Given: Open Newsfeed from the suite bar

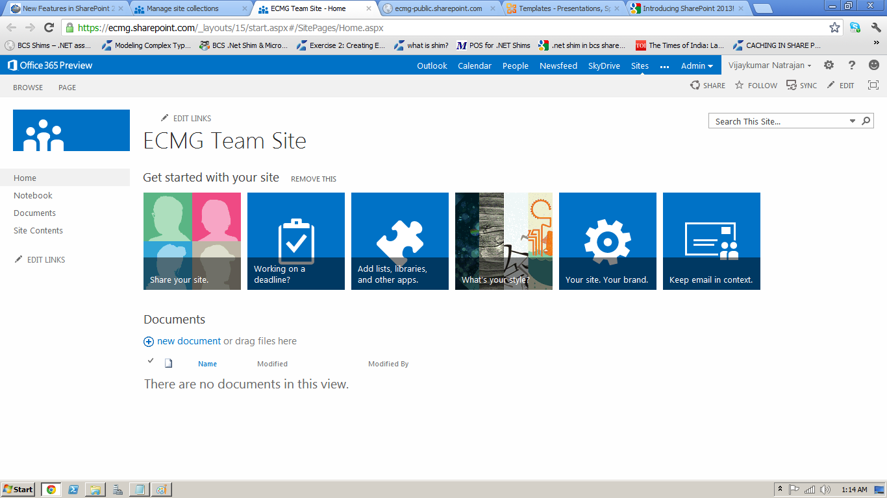Looking at the screenshot, I should pos(558,65).
